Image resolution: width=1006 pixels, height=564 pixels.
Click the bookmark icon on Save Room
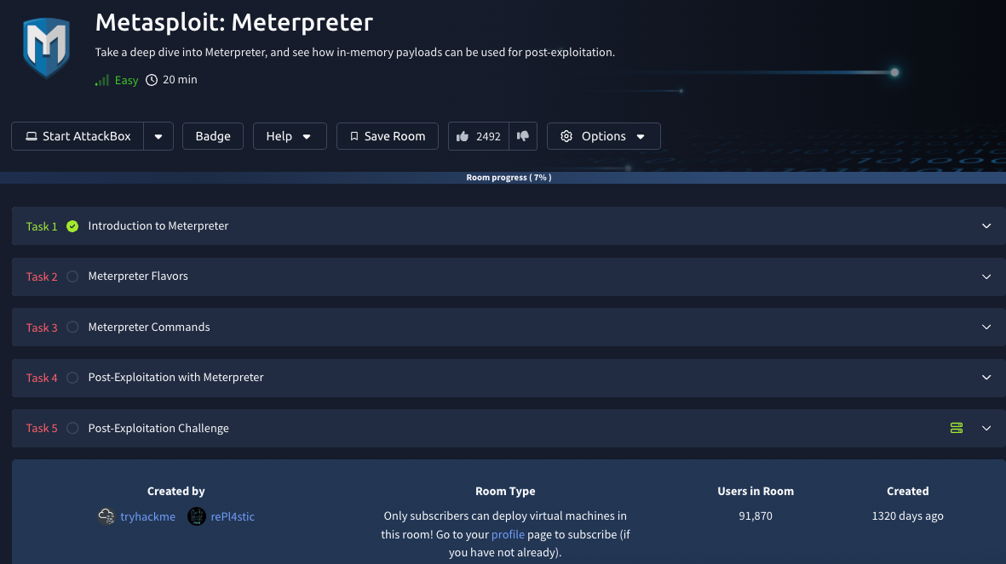[x=354, y=135]
